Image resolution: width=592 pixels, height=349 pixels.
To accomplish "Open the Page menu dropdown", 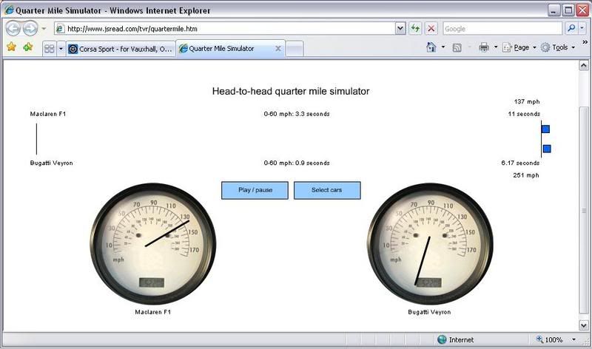I will click(519, 47).
